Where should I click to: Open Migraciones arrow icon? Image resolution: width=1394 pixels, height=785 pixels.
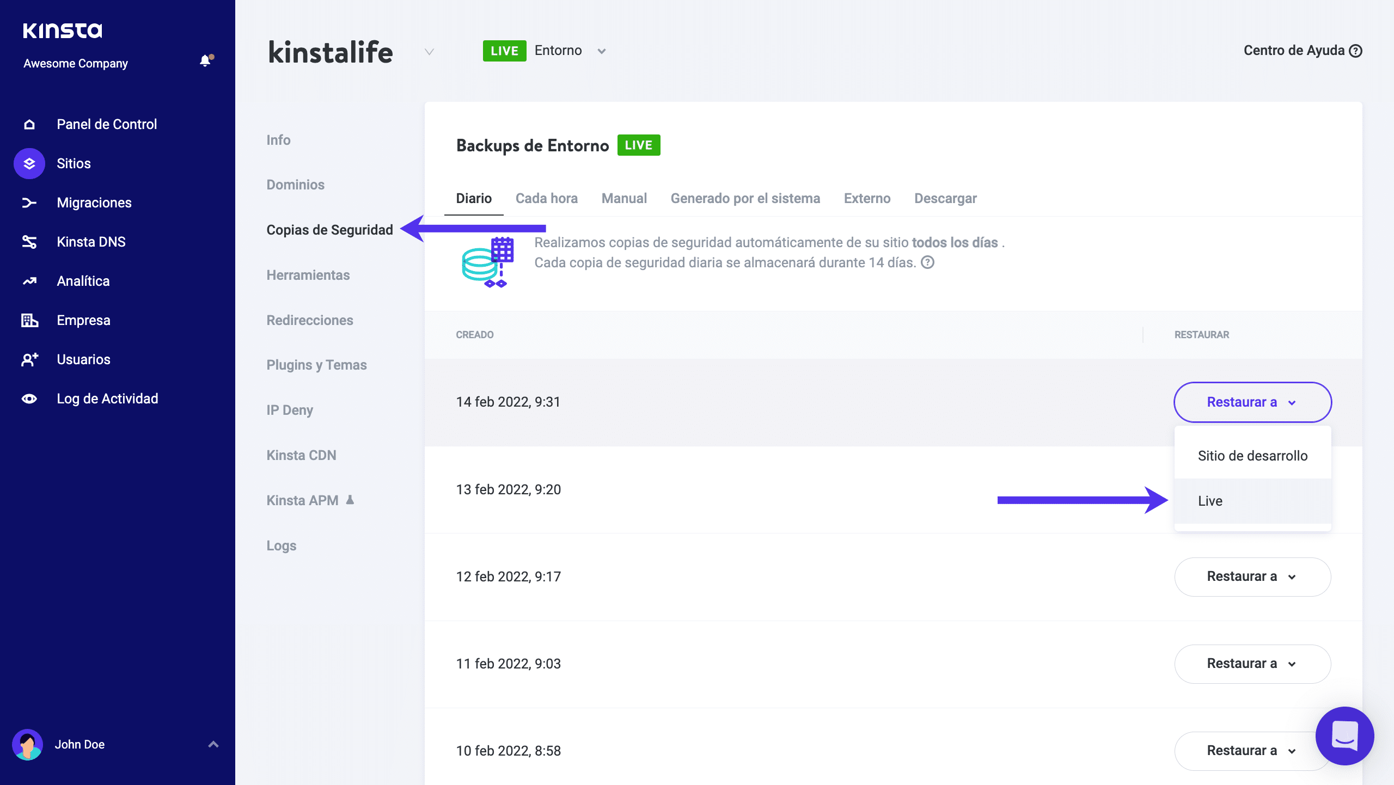tap(29, 203)
